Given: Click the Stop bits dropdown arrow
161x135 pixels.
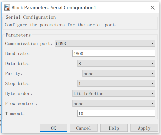Looking at the screenshot, I should 152,83.
